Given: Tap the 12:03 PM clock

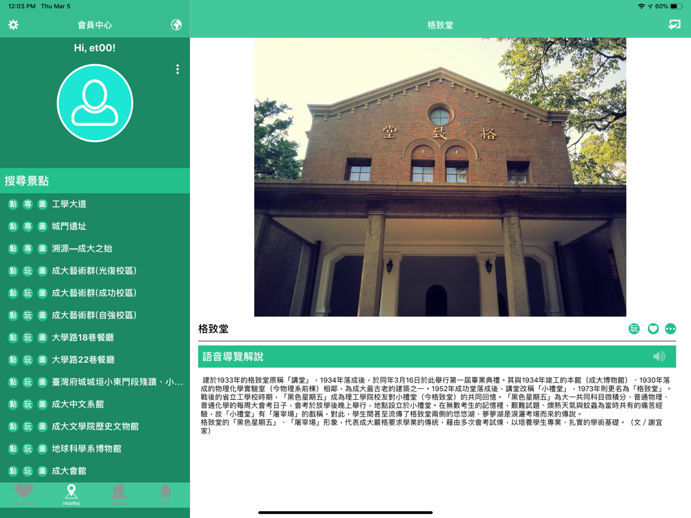Looking at the screenshot, I should (x=22, y=6).
